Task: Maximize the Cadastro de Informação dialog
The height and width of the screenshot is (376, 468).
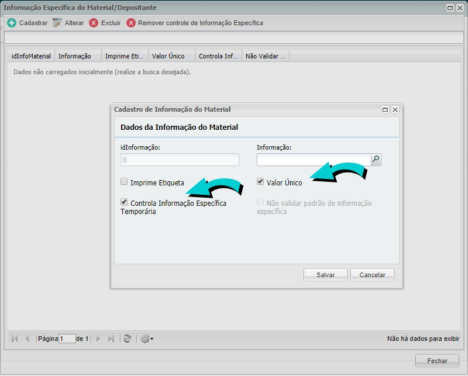Action: click(386, 109)
